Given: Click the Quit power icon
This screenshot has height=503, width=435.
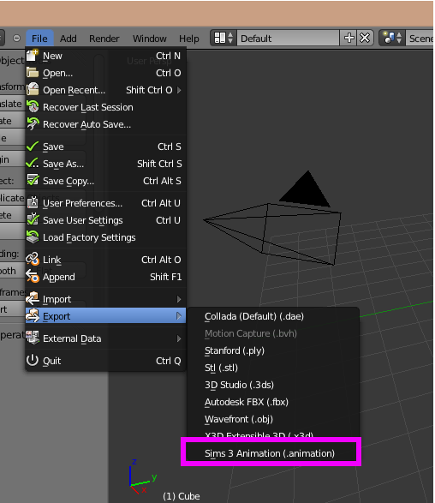Looking at the screenshot, I should click(x=33, y=361).
